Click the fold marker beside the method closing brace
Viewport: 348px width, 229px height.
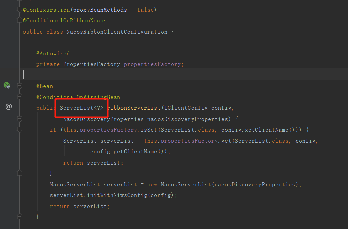[19, 217]
